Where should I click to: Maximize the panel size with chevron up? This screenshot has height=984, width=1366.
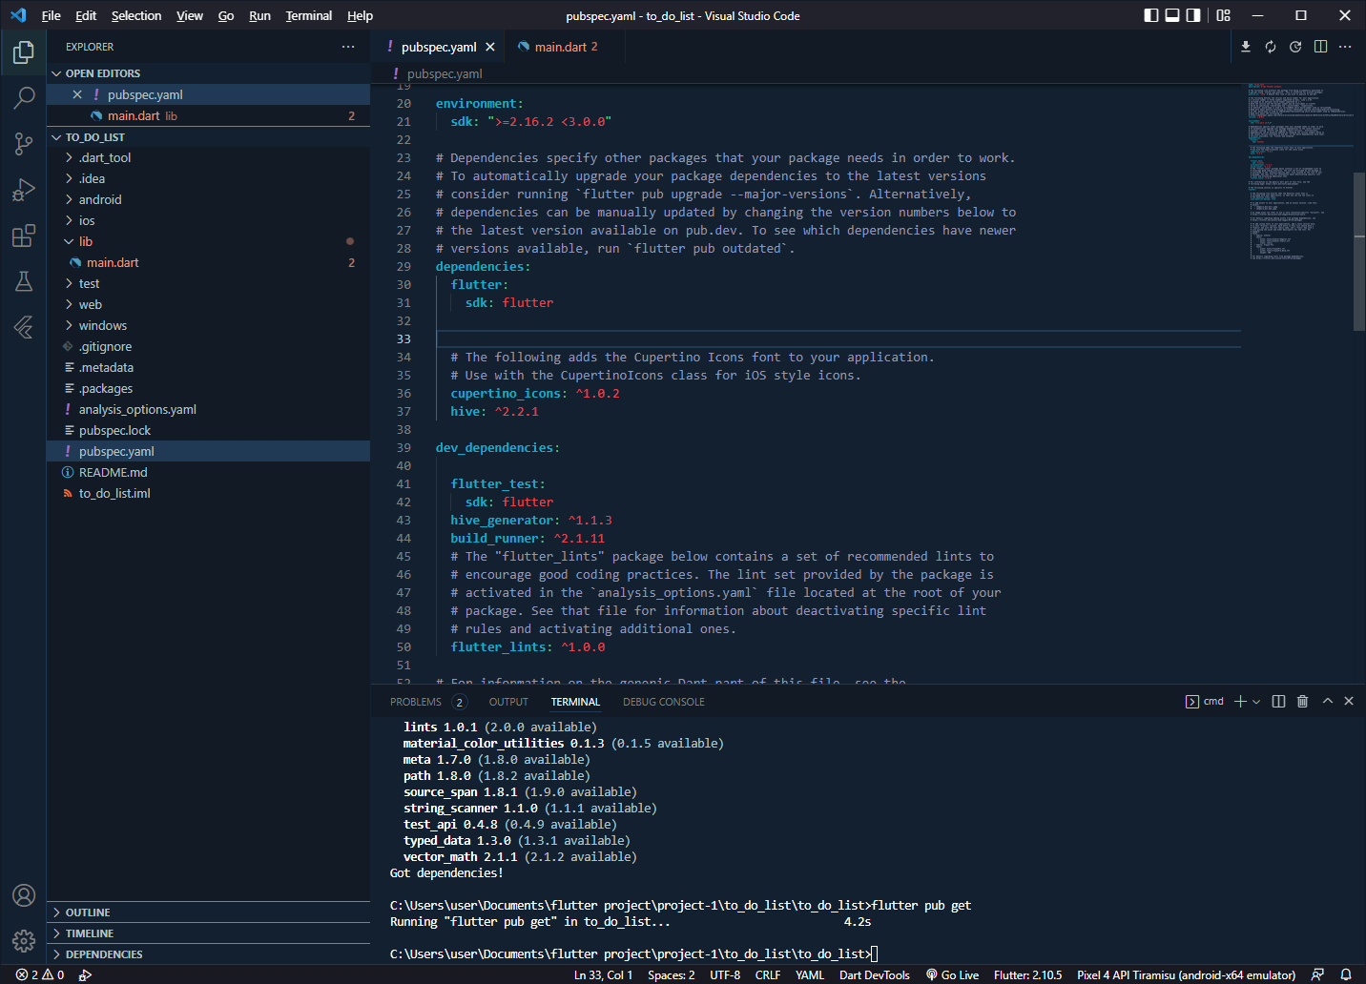click(1327, 701)
